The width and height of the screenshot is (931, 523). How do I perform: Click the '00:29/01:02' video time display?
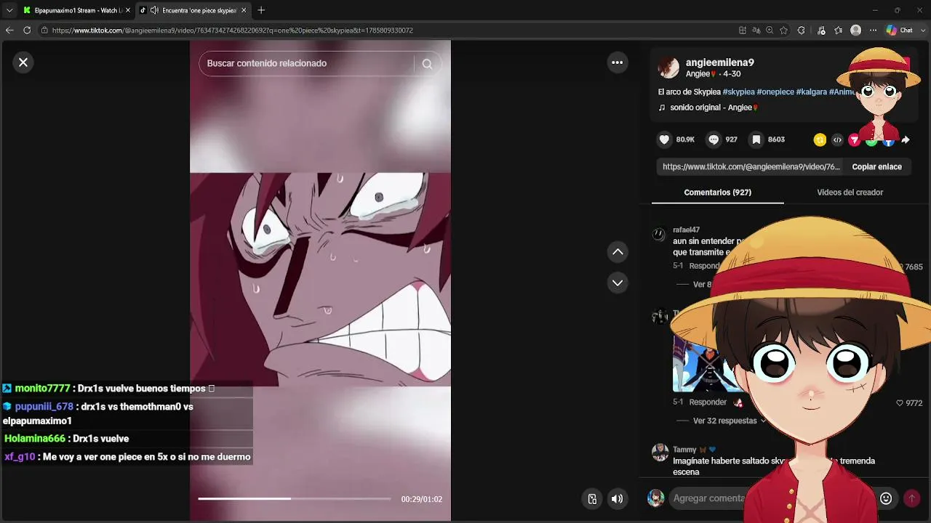[x=421, y=499]
